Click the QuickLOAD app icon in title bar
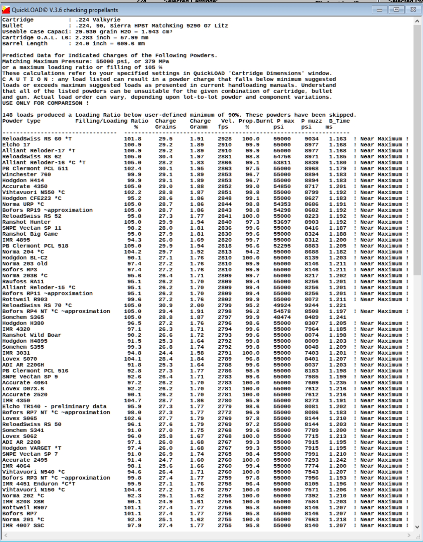423x542 pixels. click(x=6, y=10)
